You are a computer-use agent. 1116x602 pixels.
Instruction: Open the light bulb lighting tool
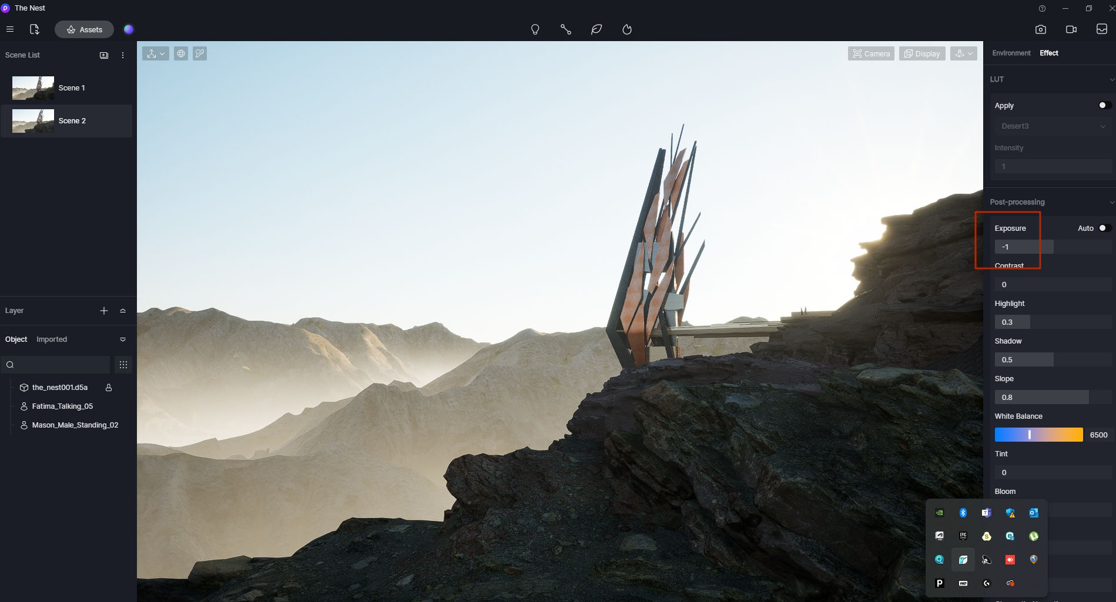(x=535, y=29)
